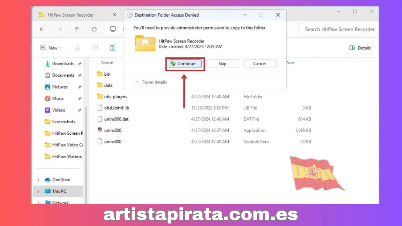Click the Cut scissors icon
Viewport: 402px width, 226px height.
(78, 48)
